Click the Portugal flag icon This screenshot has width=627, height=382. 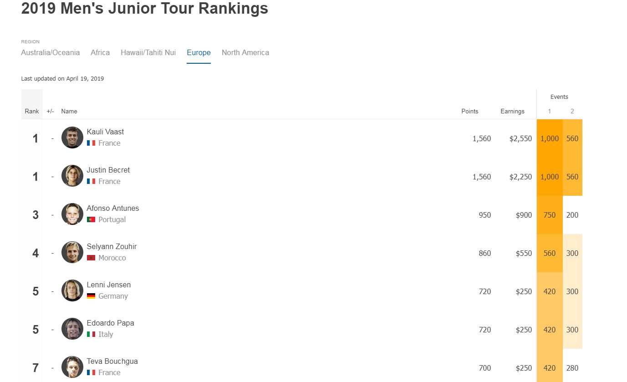pyautogui.click(x=91, y=219)
